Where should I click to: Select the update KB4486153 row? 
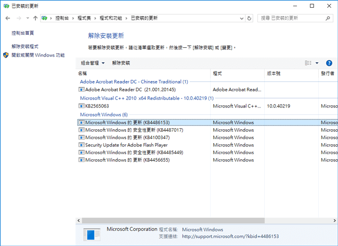207,122
